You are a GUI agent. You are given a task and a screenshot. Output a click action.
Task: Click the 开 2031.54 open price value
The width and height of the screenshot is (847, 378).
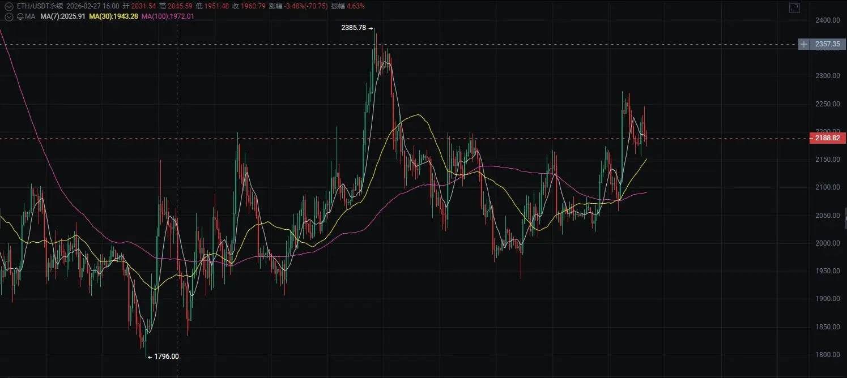click(138, 6)
